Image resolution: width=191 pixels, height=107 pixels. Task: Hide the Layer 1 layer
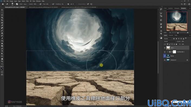[165, 48]
